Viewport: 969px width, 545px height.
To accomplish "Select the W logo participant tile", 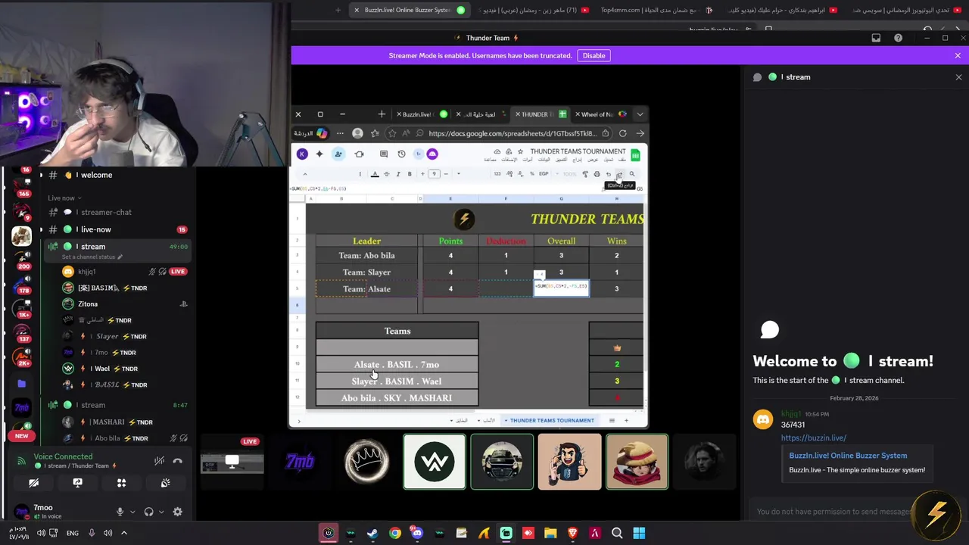I will pyautogui.click(x=435, y=462).
